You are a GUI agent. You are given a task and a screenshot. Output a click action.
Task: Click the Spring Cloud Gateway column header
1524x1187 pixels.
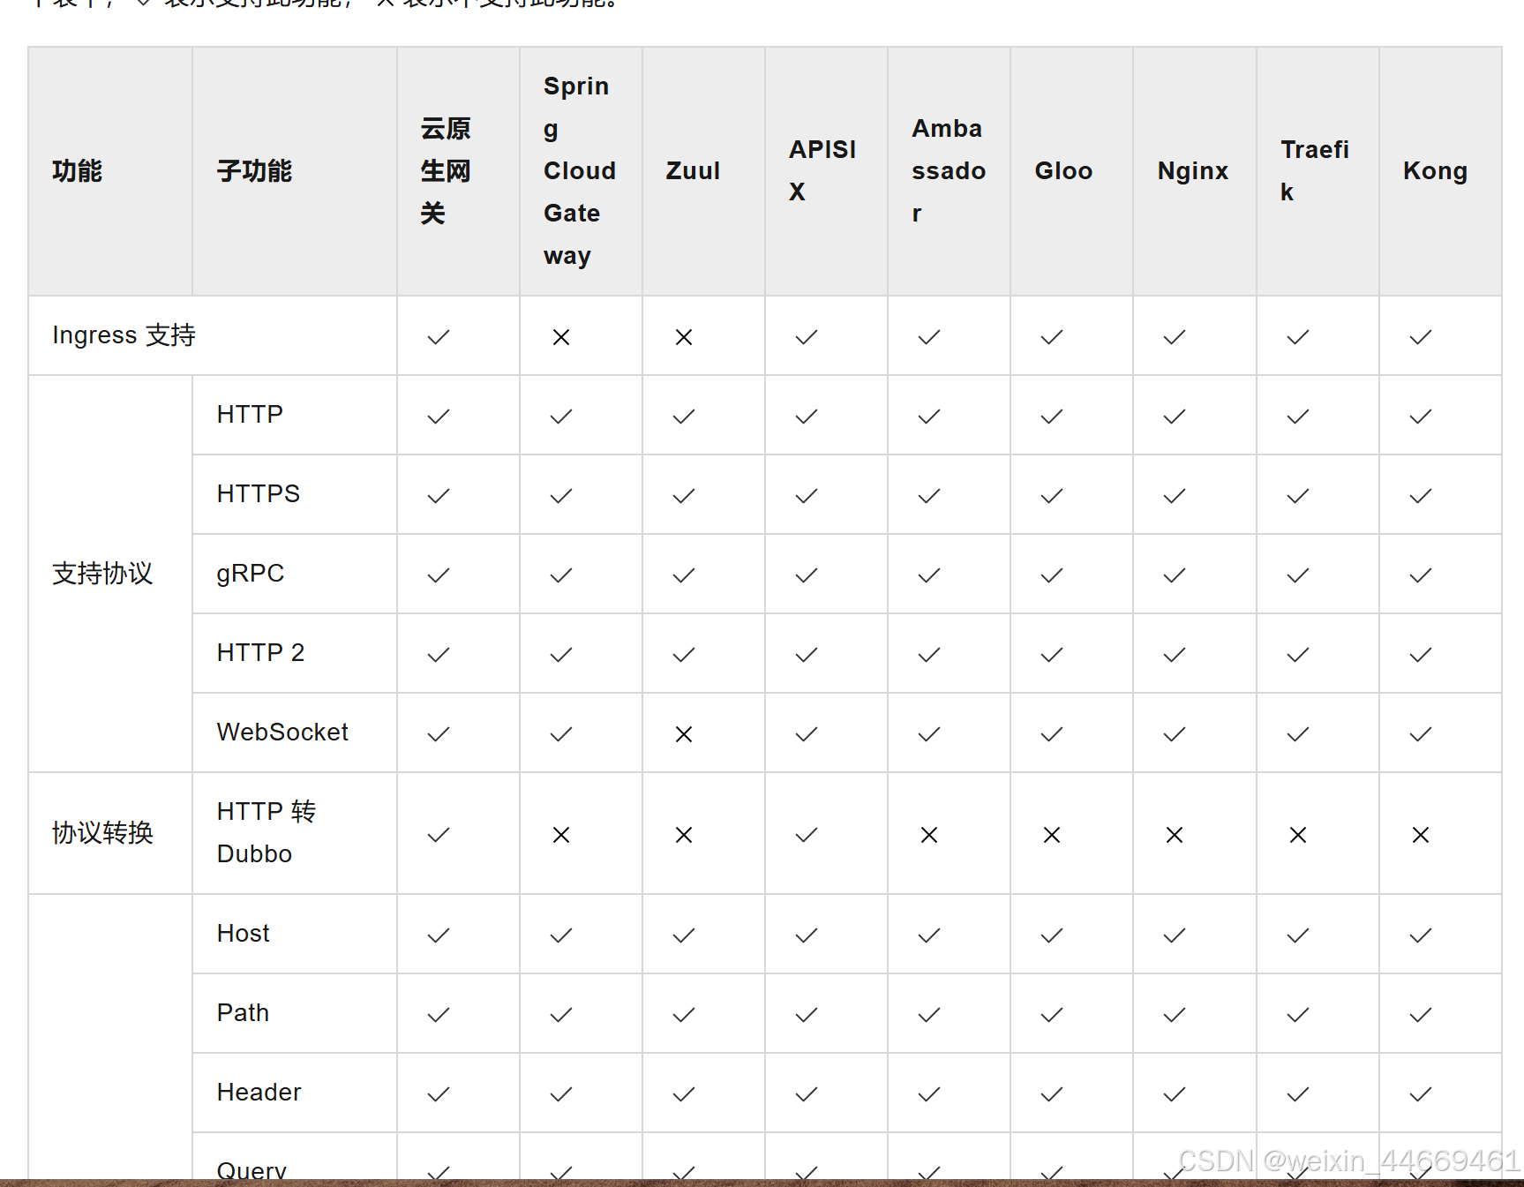[580, 171]
